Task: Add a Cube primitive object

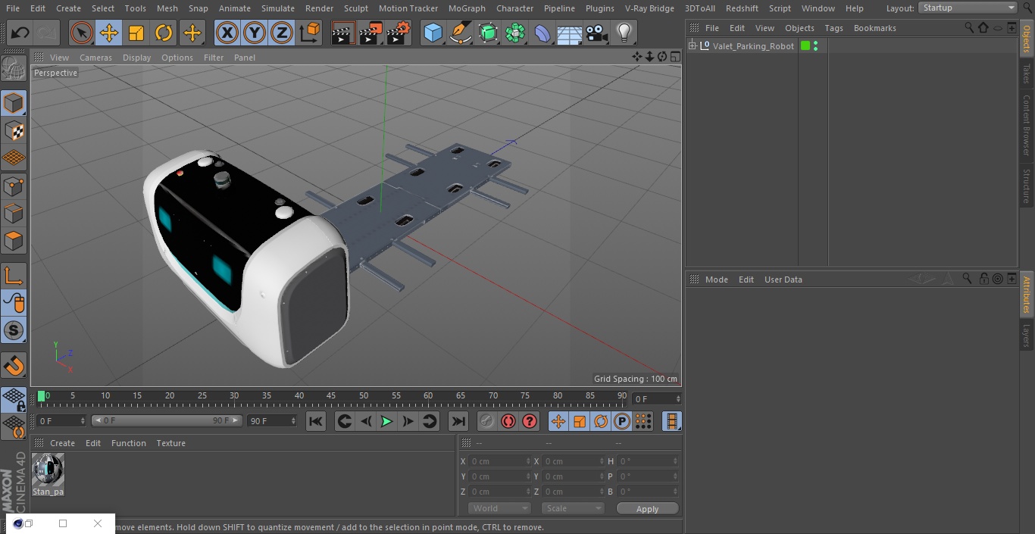Action: pyautogui.click(x=433, y=33)
